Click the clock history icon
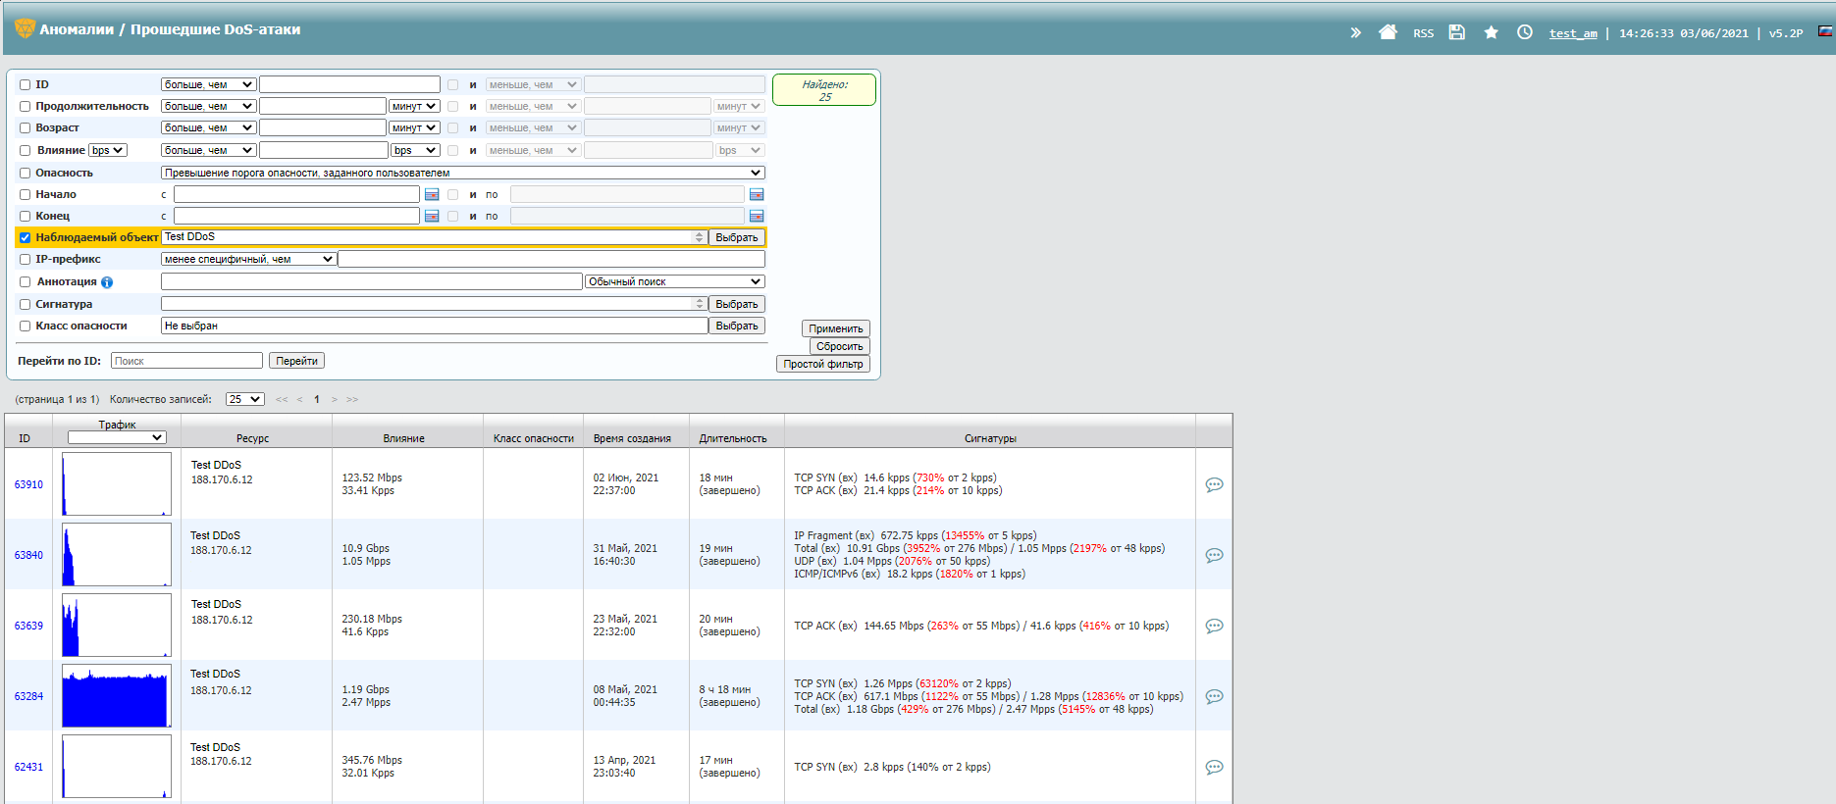The width and height of the screenshot is (1836, 804). [x=1524, y=32]
